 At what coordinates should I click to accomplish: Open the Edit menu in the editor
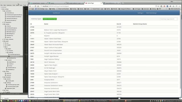[x=5, y=5]
